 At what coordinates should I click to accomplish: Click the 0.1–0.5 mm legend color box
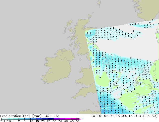(x=4, y=119)
